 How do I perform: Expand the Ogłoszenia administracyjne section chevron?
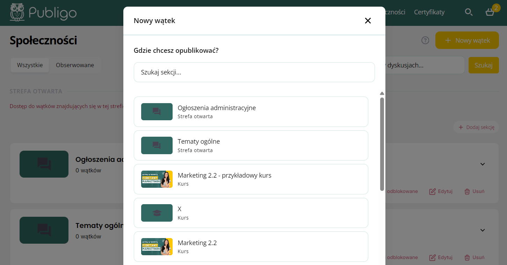[x=483, y=164]
